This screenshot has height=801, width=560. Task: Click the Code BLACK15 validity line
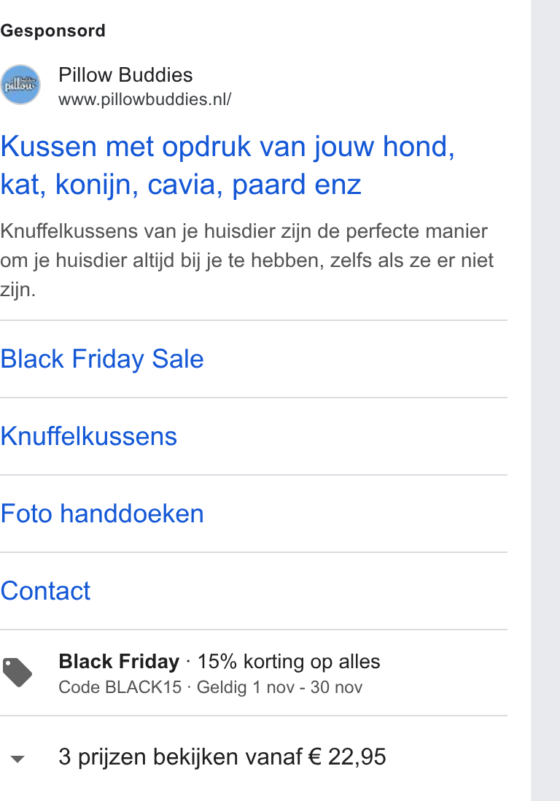point(210,687)
